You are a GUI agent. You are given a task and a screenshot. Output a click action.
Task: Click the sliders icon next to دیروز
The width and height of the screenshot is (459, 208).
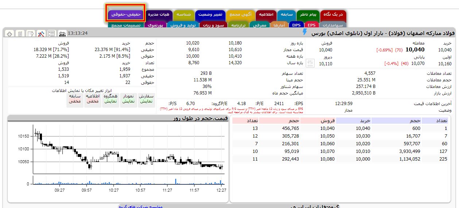coord(310,63)
